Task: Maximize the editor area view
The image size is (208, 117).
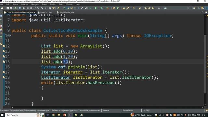Action: pos(206,12)
